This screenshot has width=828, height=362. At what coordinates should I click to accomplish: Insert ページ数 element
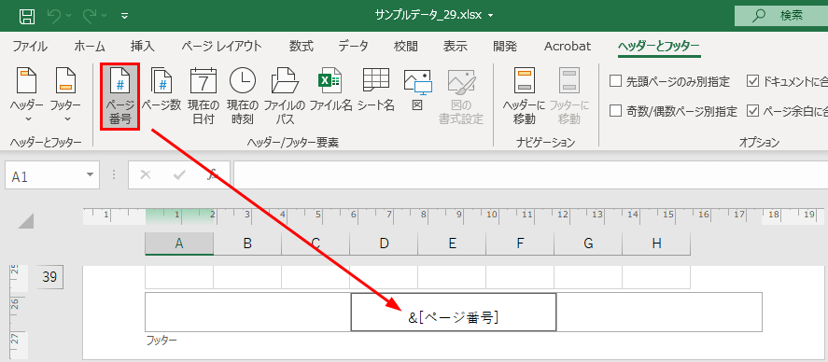pos(161,90)
